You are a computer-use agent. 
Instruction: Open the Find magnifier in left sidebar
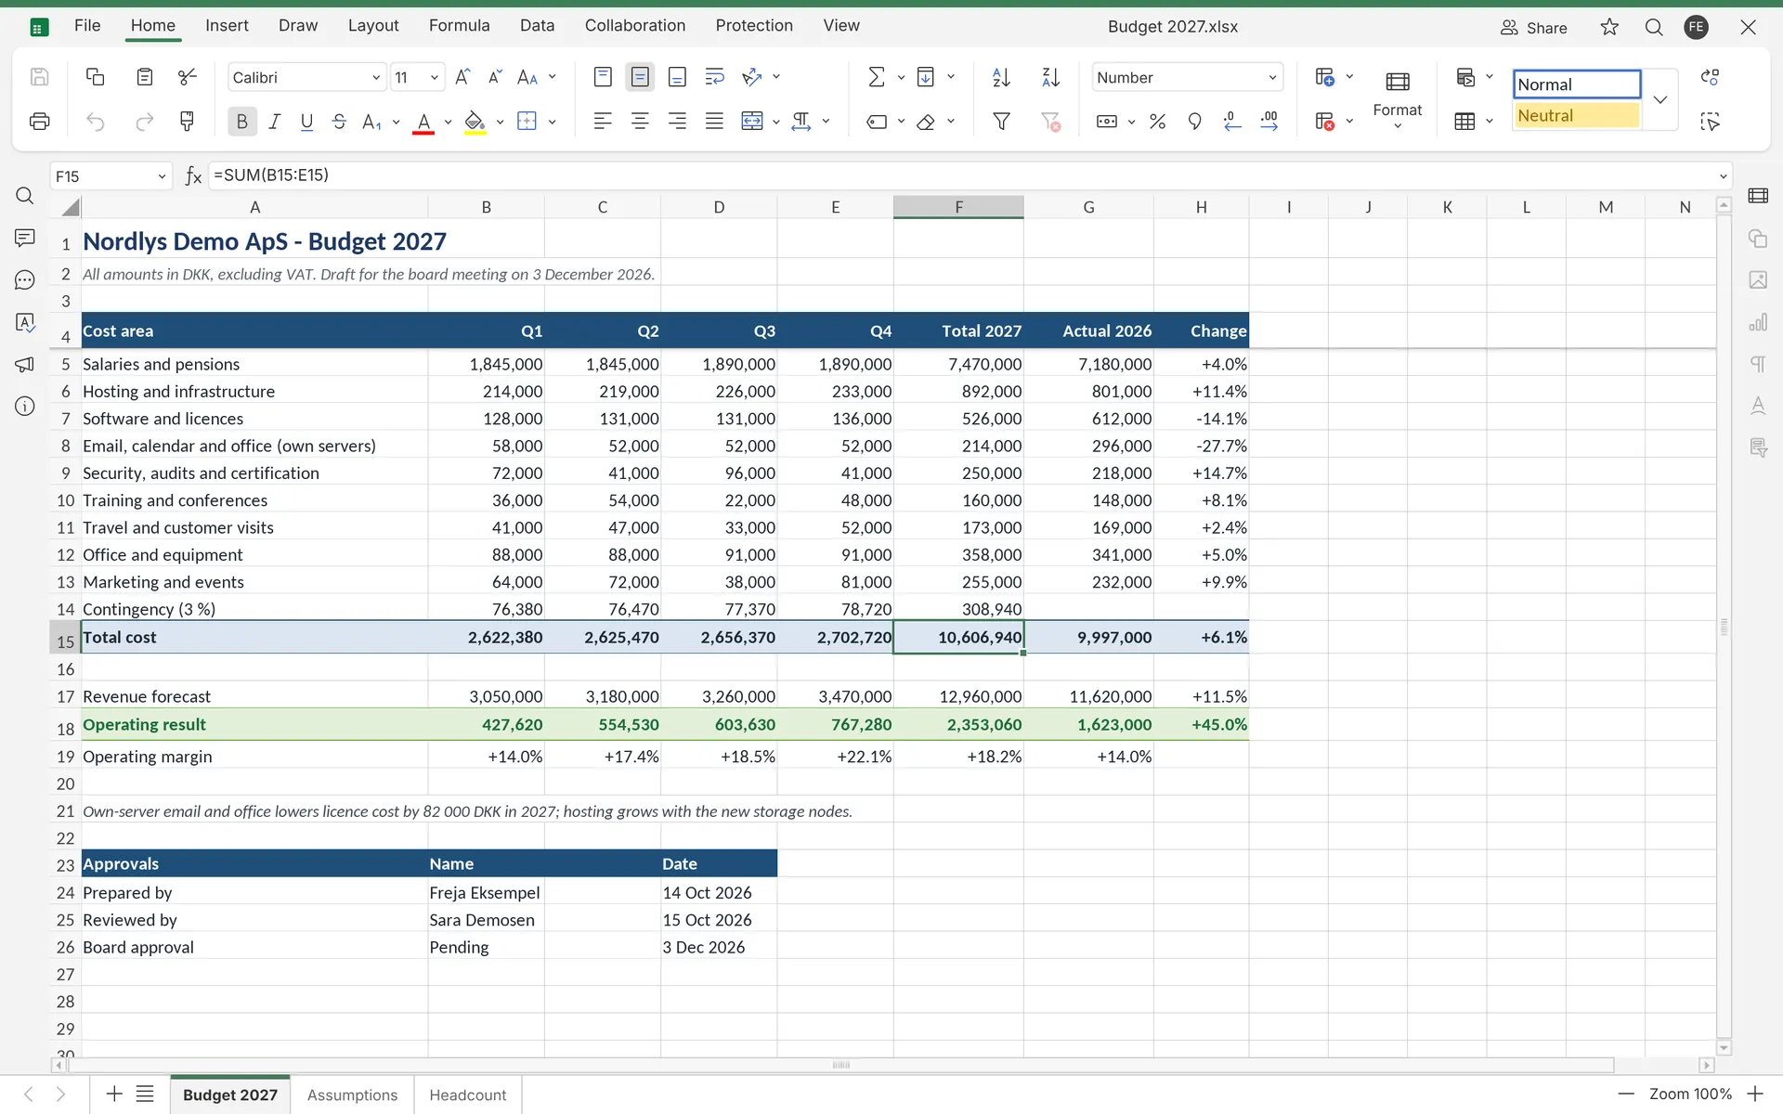25,196
